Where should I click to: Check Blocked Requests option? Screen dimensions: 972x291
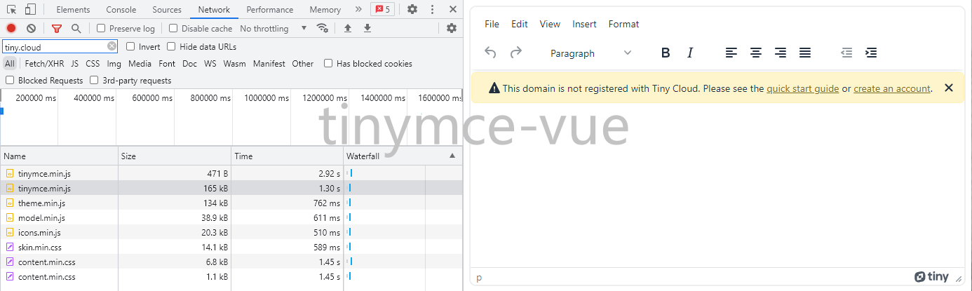[x=10, y=81]
